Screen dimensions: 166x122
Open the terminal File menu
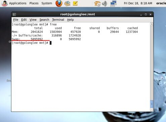(16, 20)
